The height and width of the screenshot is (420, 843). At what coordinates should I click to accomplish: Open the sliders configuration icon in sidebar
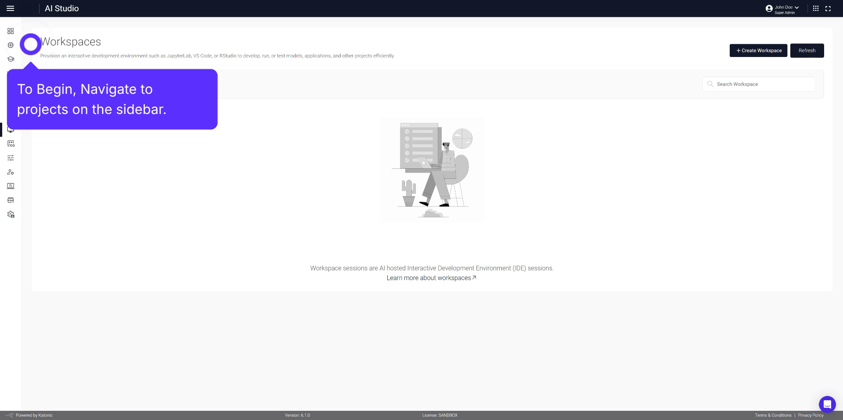(10, 157)
